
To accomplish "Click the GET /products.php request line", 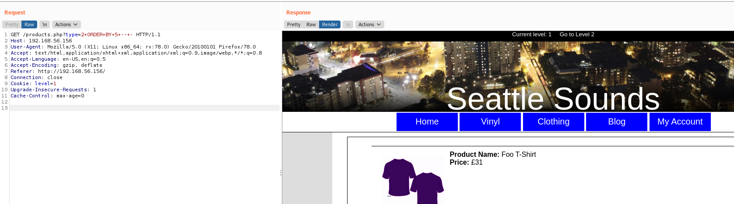I will [85, 35].
